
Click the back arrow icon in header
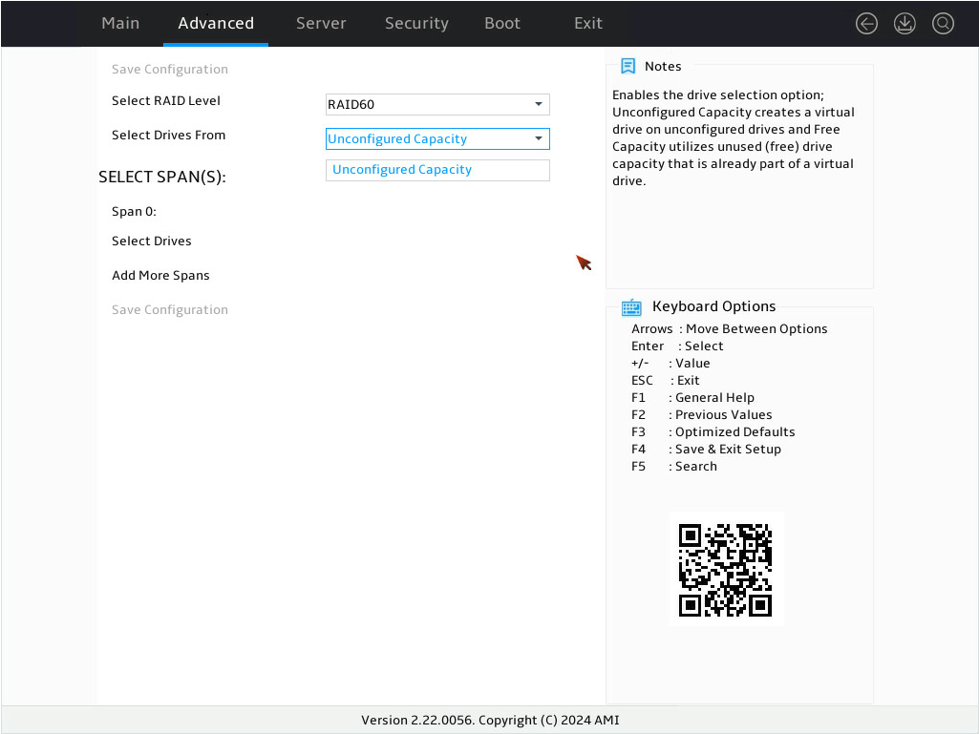[x=866, y=24]
